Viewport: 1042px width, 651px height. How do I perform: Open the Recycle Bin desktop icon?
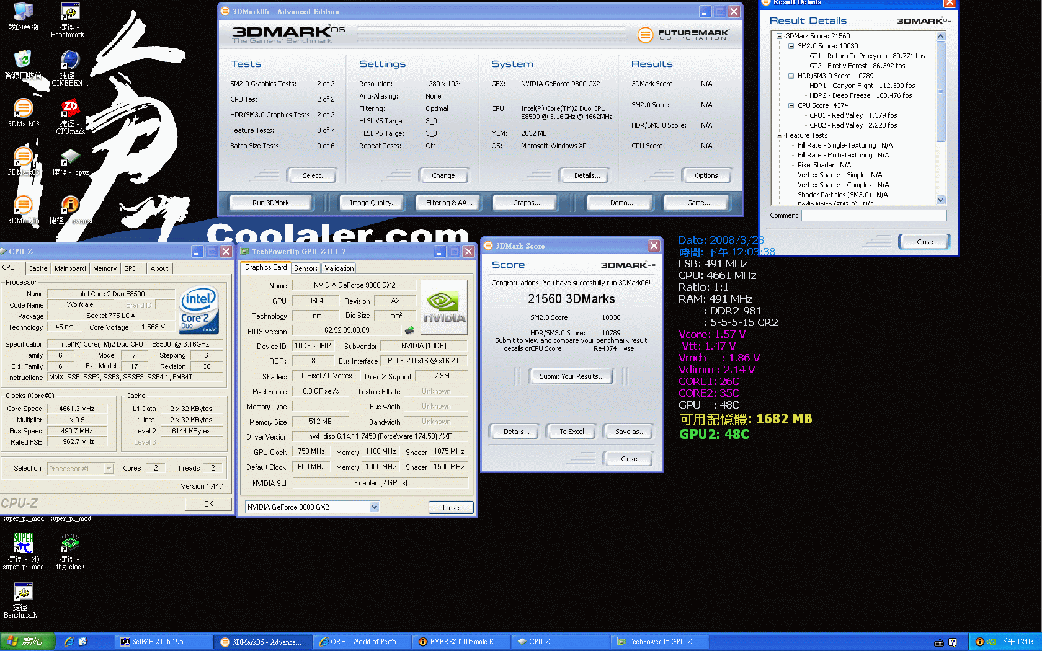click(x=23, y=64)
